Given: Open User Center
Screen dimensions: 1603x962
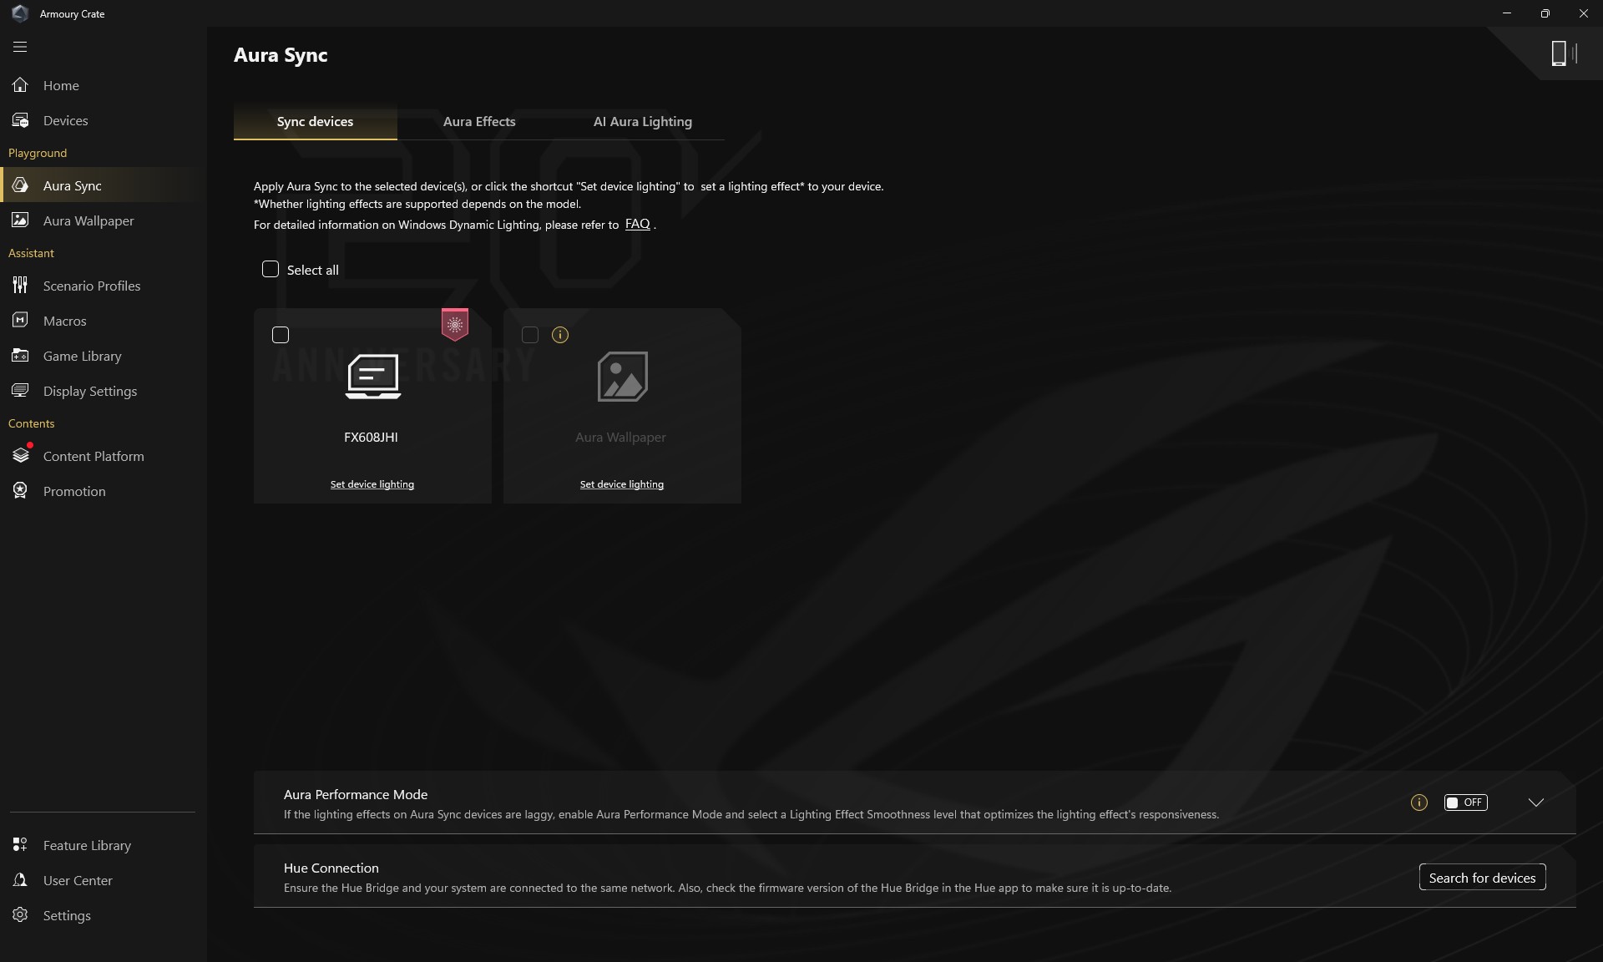Looking at the screenshot, I should (104, 880).
